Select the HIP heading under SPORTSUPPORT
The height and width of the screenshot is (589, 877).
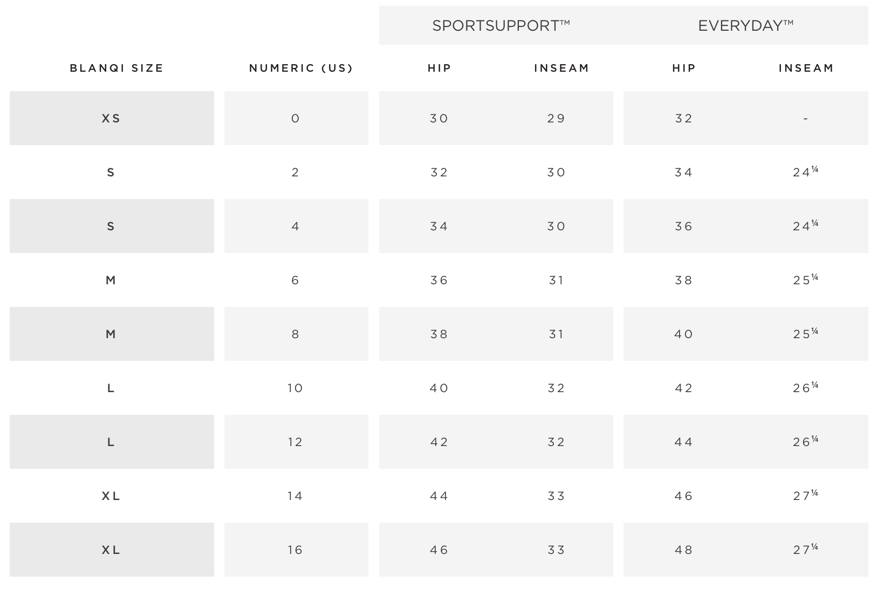(x=439, y=68)
